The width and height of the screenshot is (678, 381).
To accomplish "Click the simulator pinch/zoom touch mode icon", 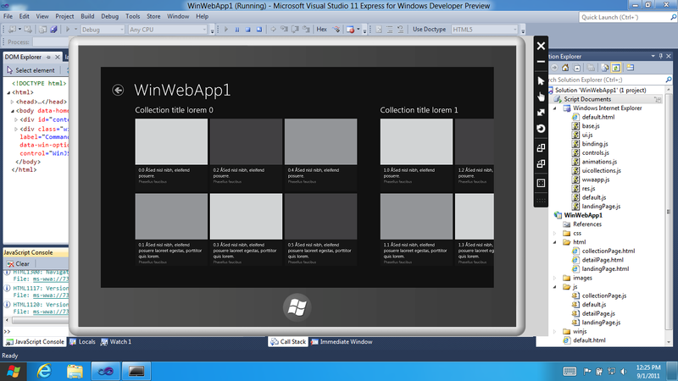I will [x=541, y=113].
